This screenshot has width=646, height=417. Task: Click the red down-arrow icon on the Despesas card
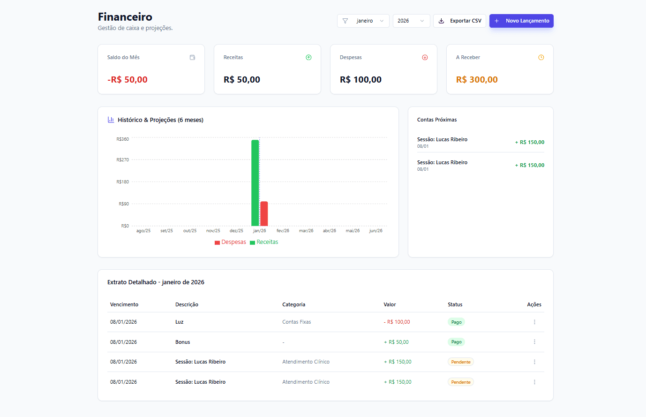(425, 57)
